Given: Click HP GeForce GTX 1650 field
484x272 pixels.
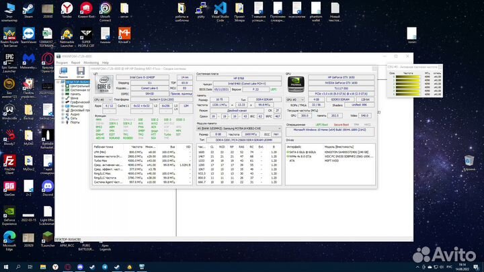Looking at the screenshot, I should pyautogui.click(x=341, y=77).
